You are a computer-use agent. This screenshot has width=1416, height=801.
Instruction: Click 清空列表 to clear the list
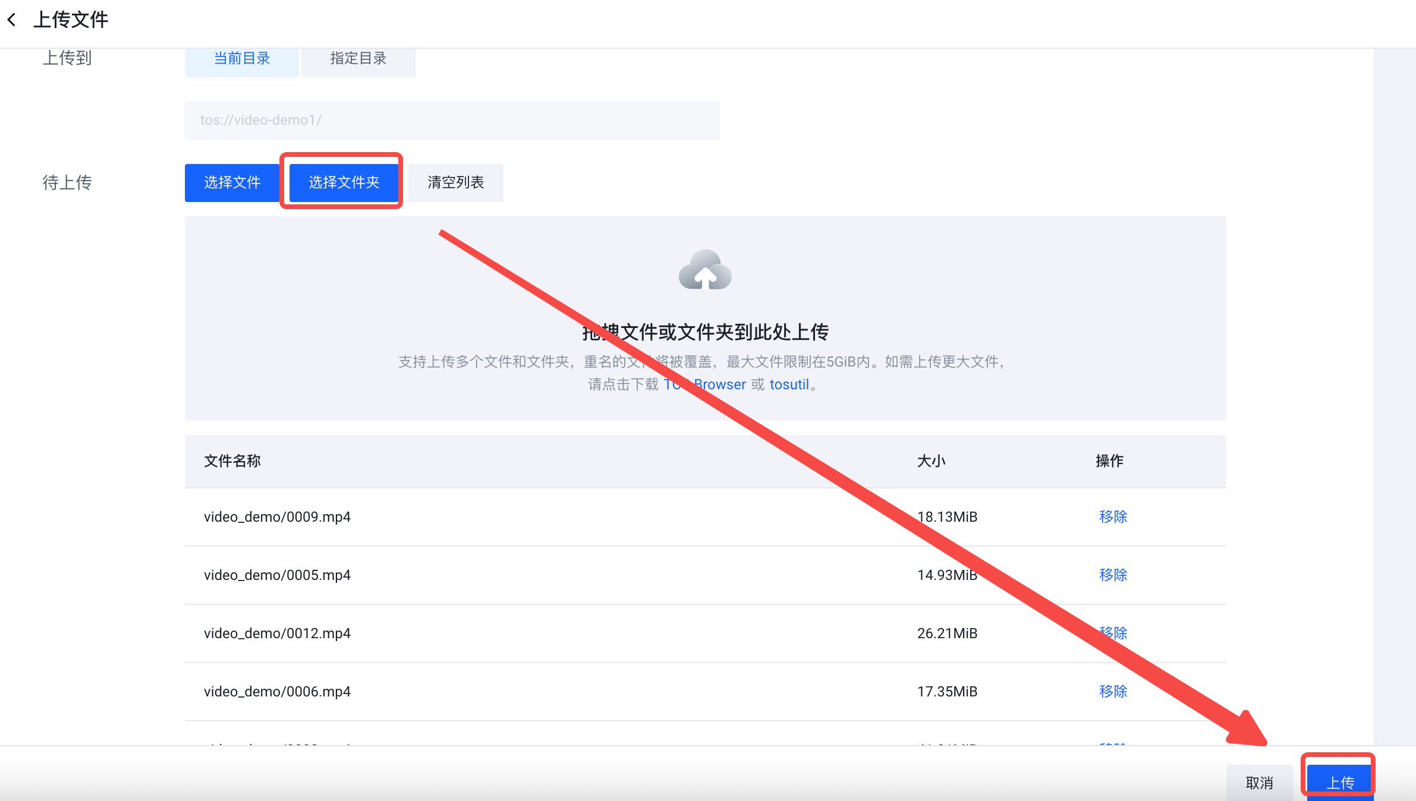pos(456,182)
